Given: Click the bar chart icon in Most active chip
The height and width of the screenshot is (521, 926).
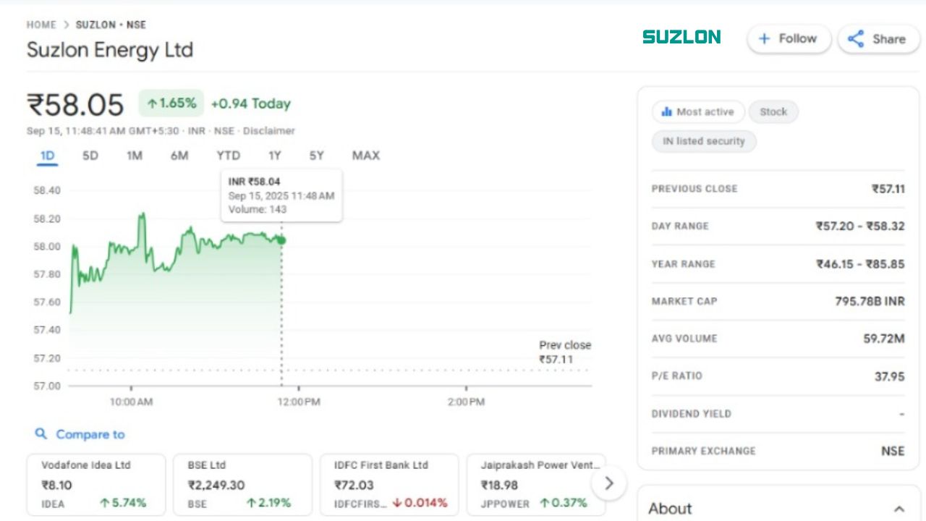Looking at the screenshot, I should click(666, 112).
